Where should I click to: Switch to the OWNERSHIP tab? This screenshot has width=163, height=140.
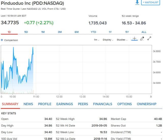tap(146, 104)
